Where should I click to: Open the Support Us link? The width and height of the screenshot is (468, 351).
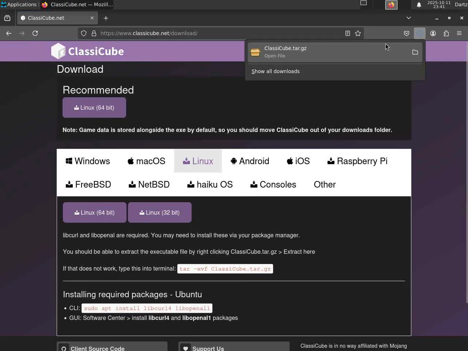(234, 347)
